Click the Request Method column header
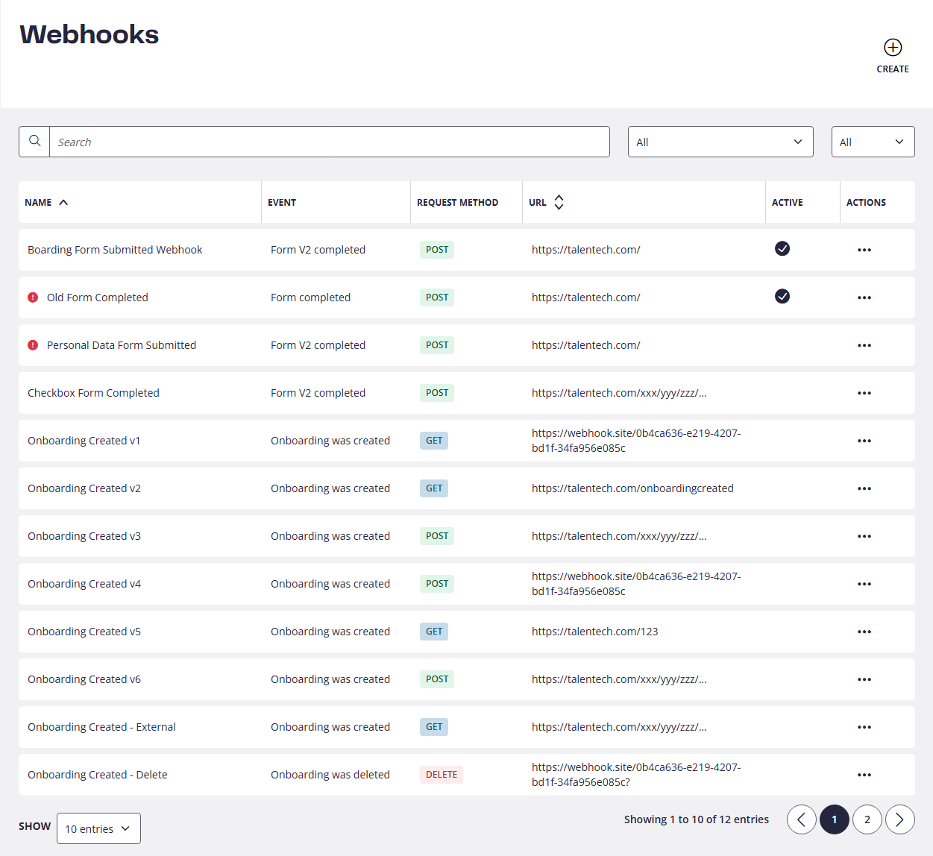This screenshot has height=856, width=933. (x=457, y=202)
